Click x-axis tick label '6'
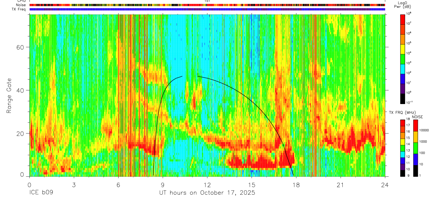This screenshot has height=200, width=433. tap(118, 185)
